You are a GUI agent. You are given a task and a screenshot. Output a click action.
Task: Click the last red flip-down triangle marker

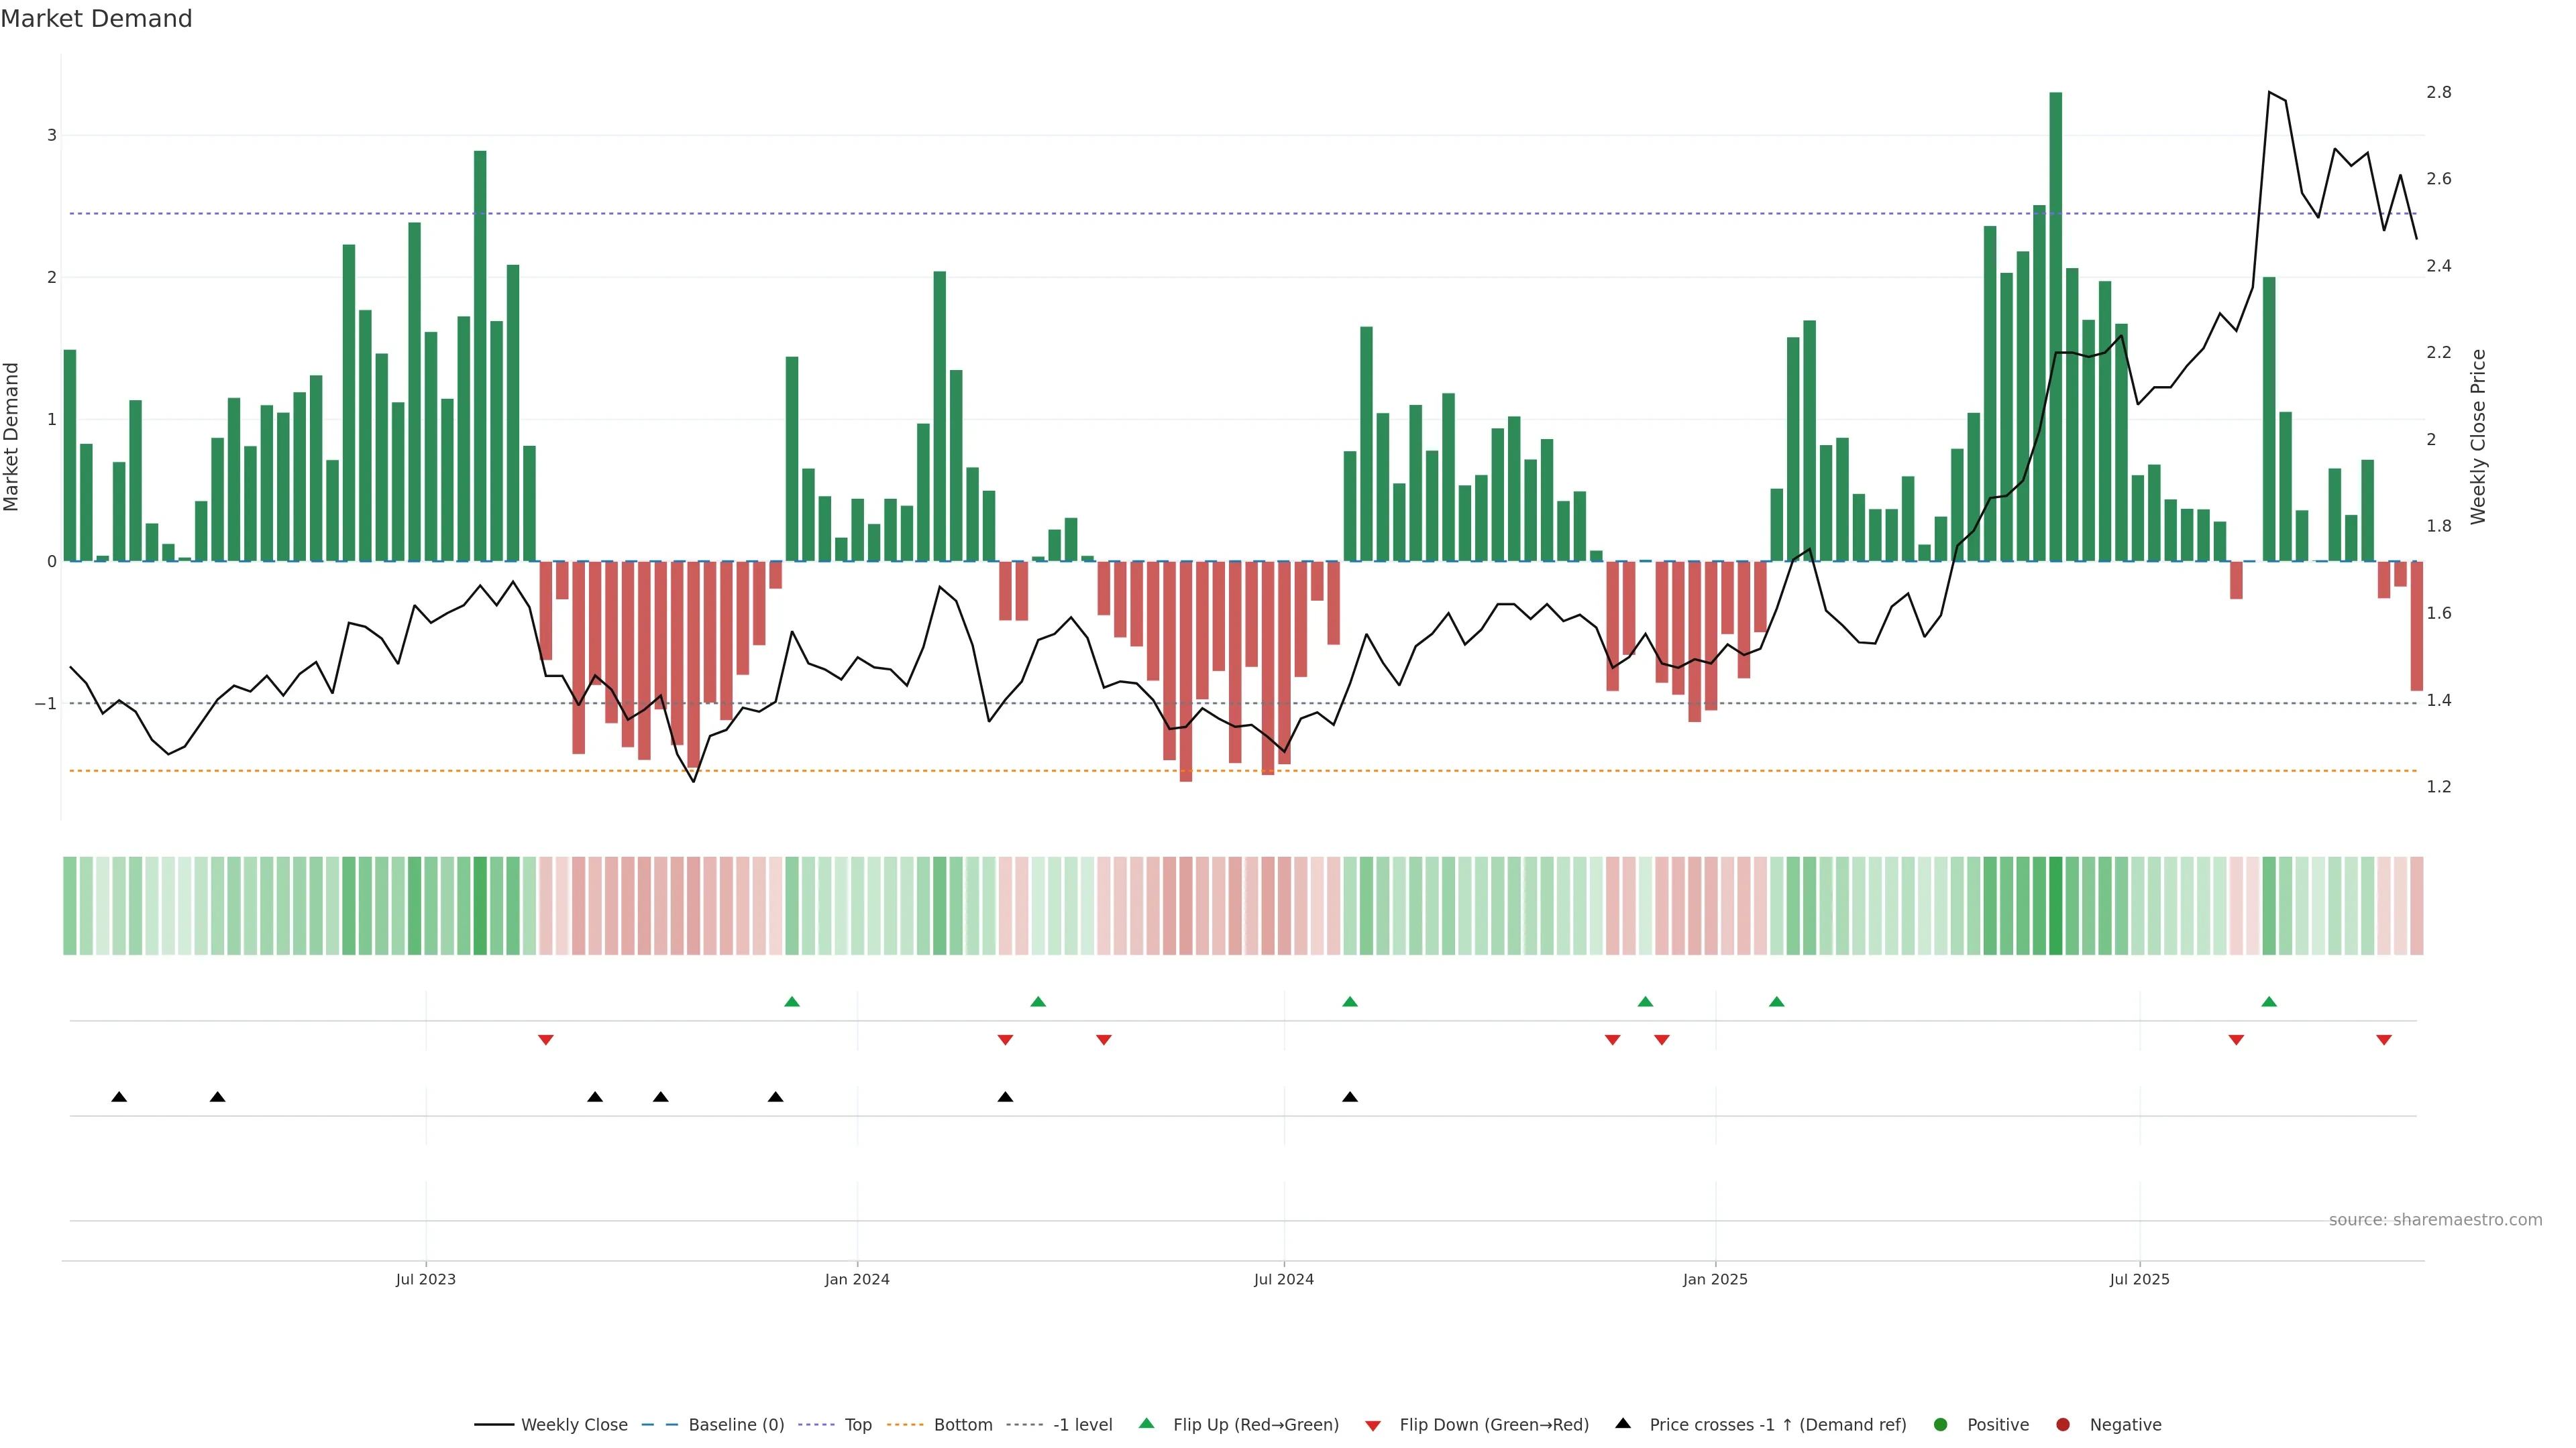(x=2384, y=1040)
